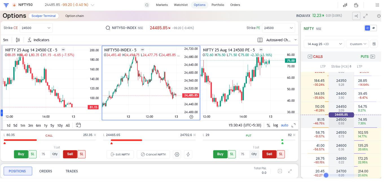Collapse the CALLS column using its toggle icon
Screen dimensions: 384x182
309,56
